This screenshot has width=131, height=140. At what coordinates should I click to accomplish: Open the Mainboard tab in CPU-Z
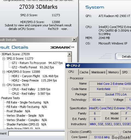[x=98, y=72]
